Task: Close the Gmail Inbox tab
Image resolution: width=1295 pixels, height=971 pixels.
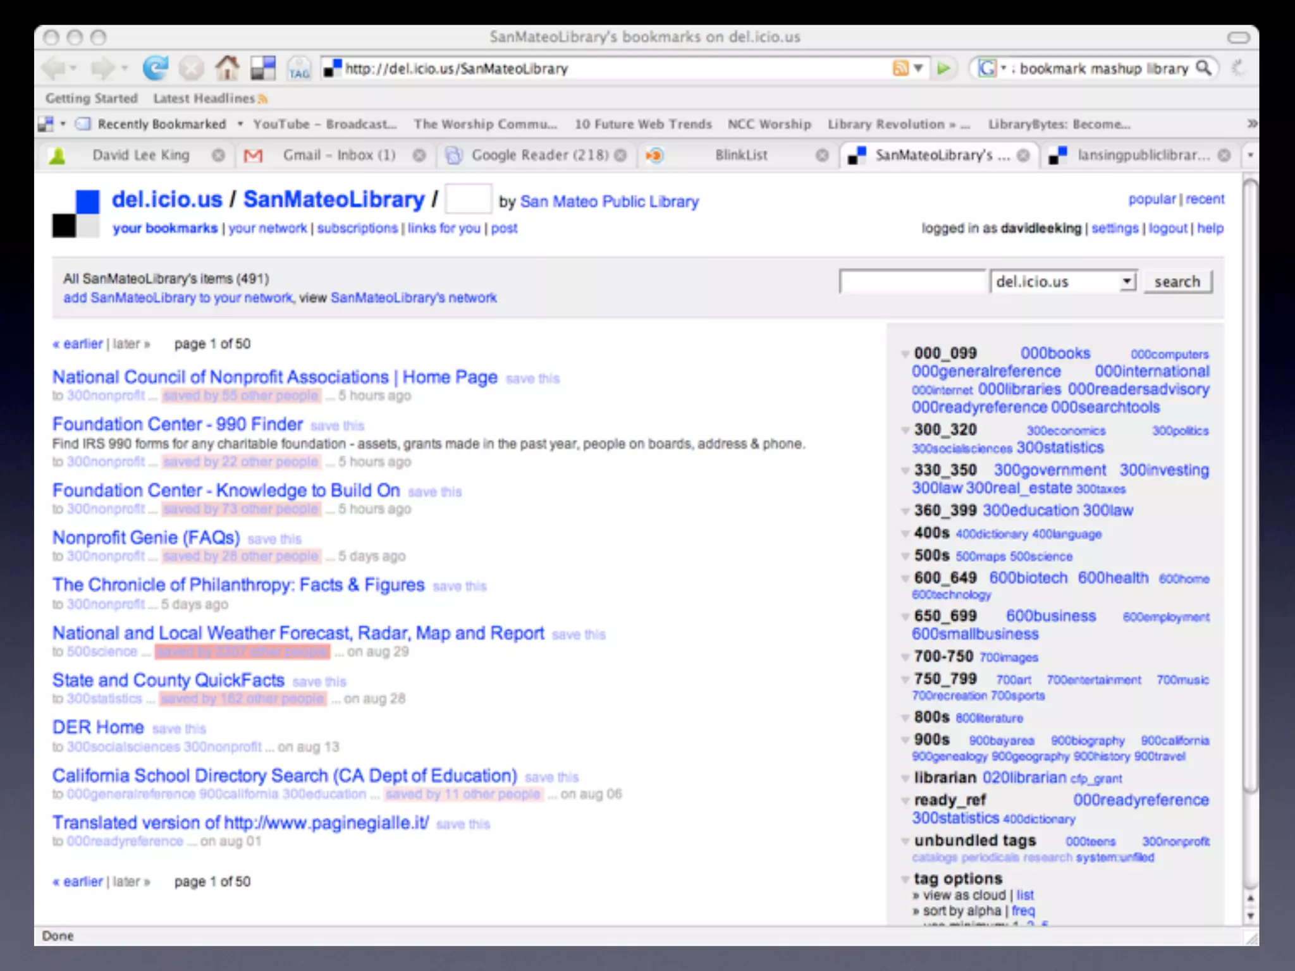Action: (419, 156)
